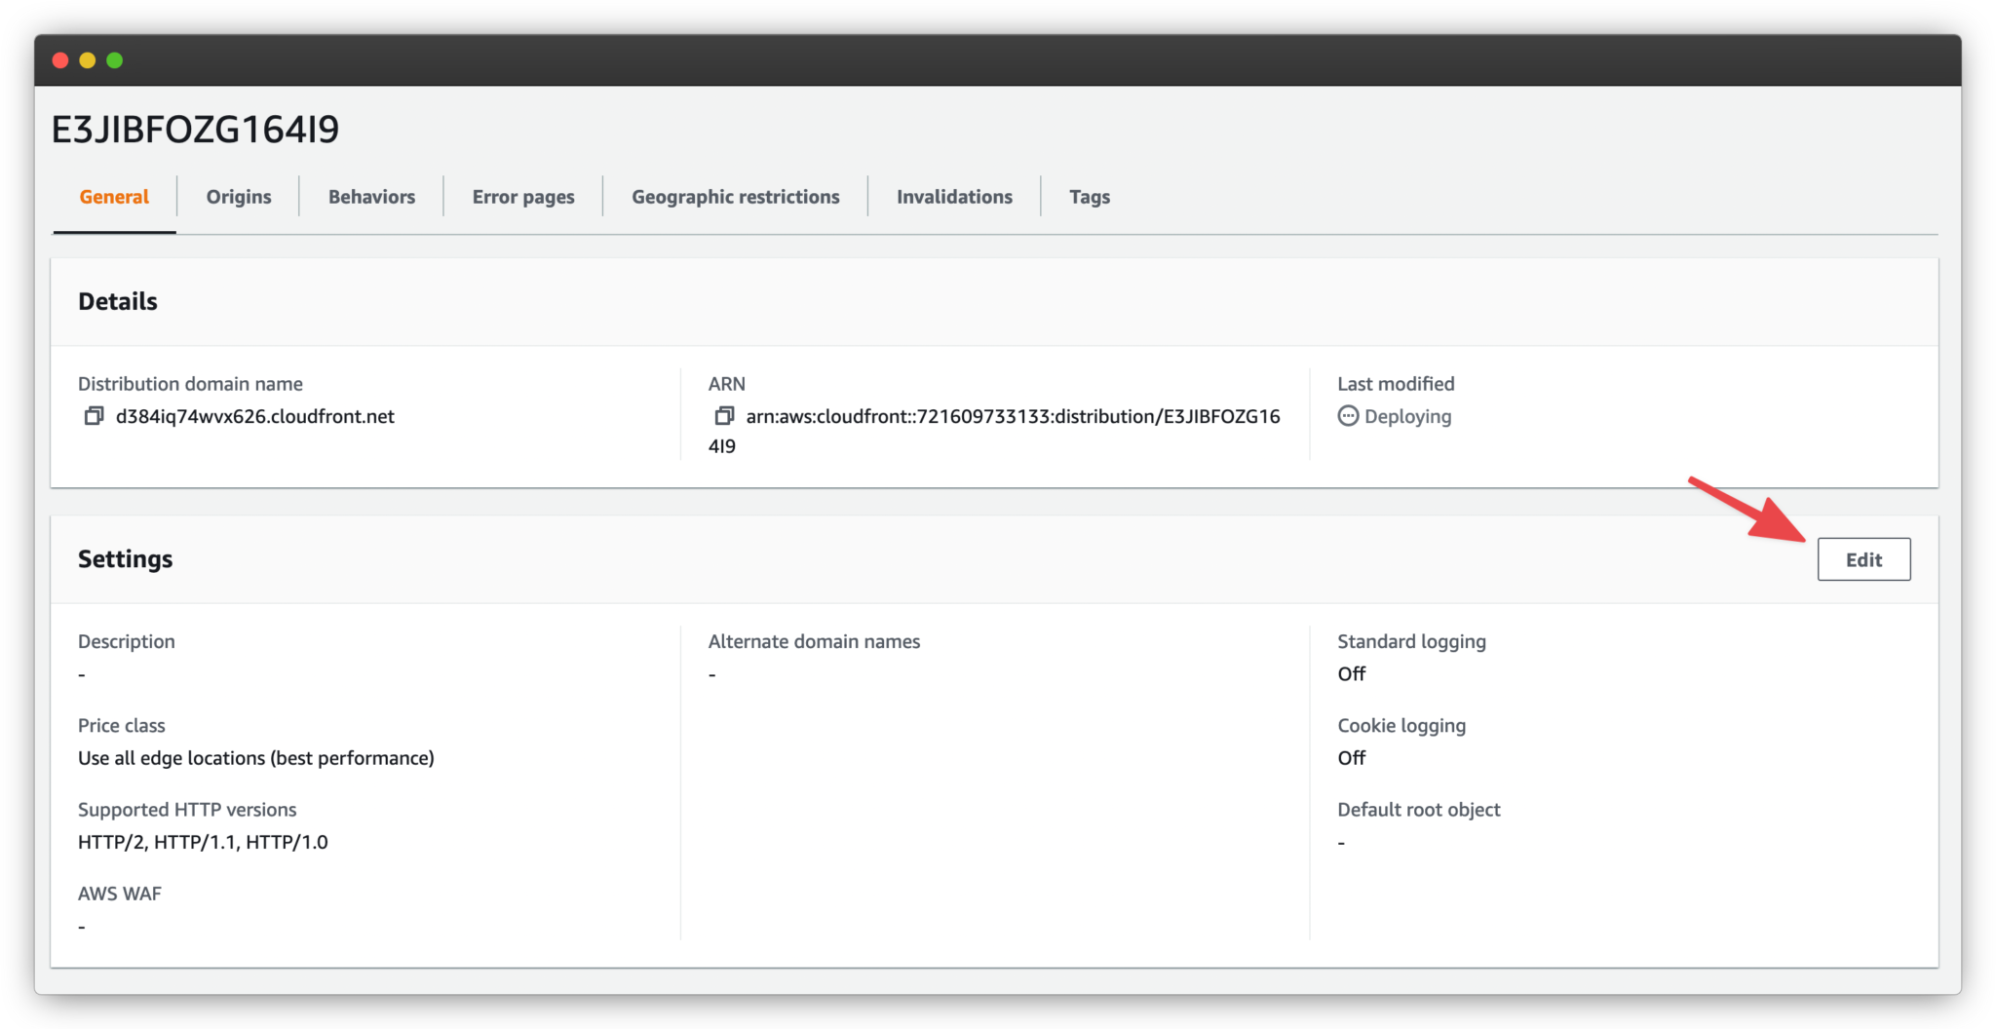This screenshot has width=1996, height=1029.
Task: Click the yellow minimize button in title bar
Action: [x=87, y=59]
